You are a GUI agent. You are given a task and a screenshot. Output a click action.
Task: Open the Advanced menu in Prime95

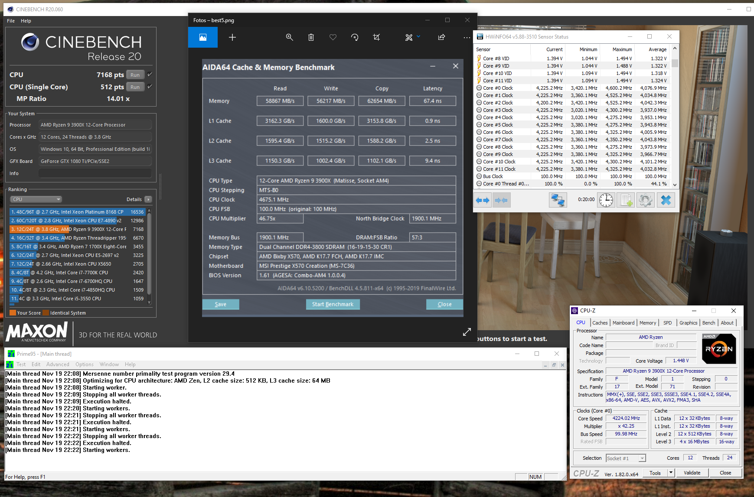click(x=58, y=364)
